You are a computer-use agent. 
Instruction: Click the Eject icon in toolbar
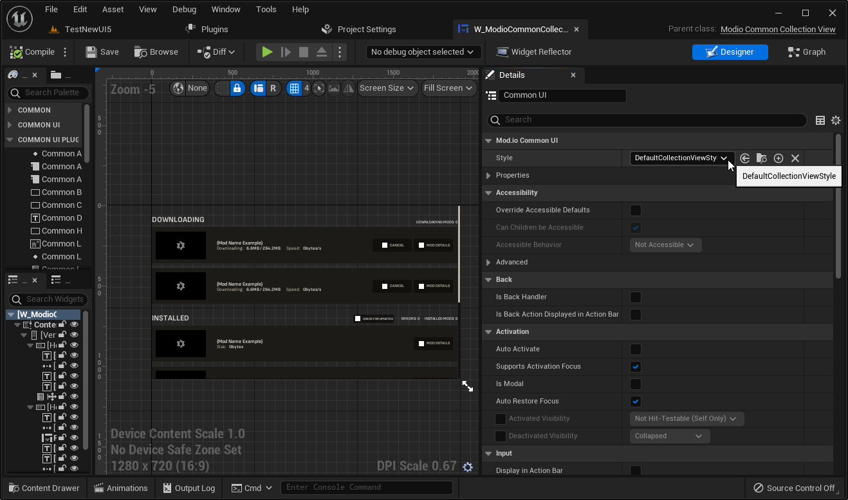[322, 52]
